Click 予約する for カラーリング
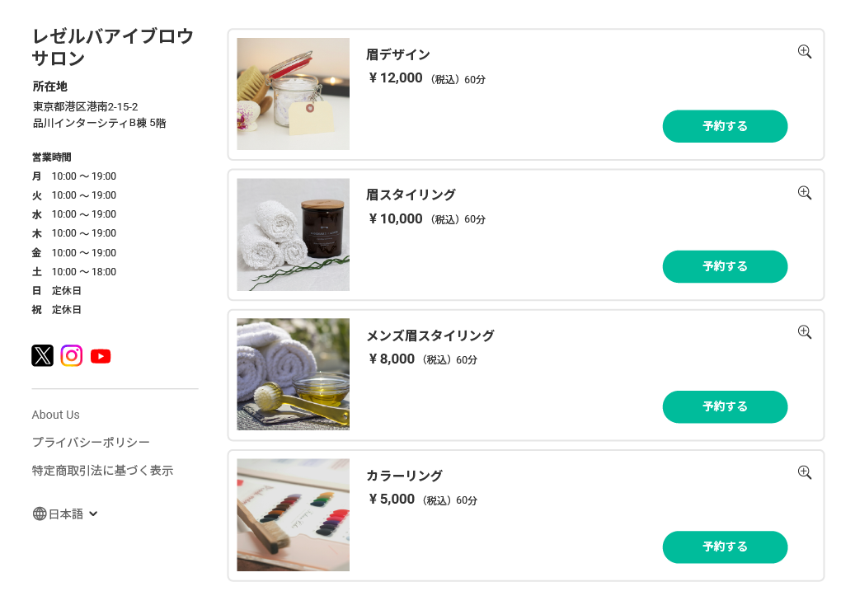Viewport: 855px width, 610px height. point(725,547)
